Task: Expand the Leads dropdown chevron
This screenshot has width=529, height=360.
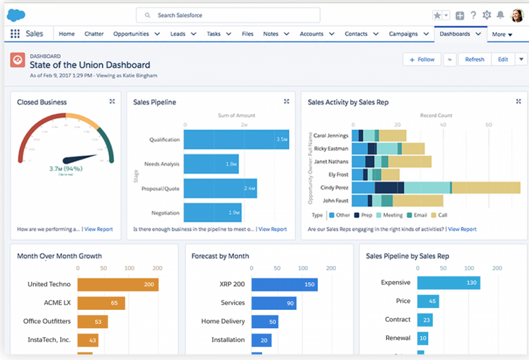Action: point(194,33)
